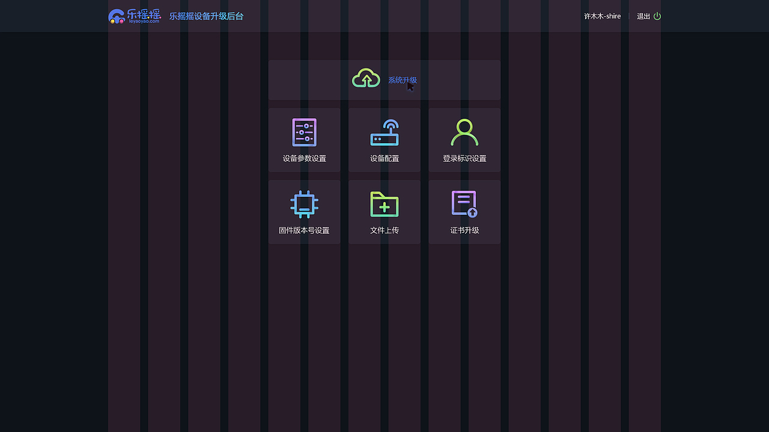Click the 登录标识设置 label

click(464, 158)
